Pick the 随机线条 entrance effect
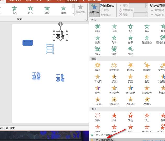165x141 pixels. tap(147, 39)
